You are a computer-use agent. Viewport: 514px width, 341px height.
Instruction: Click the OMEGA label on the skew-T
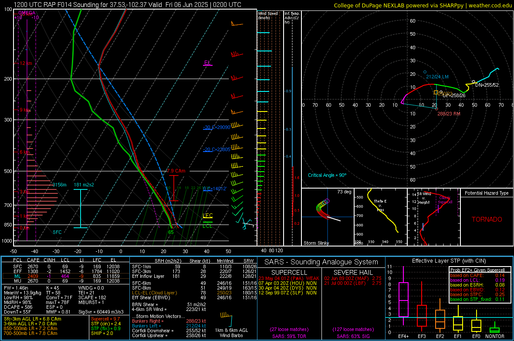point(27,13)
